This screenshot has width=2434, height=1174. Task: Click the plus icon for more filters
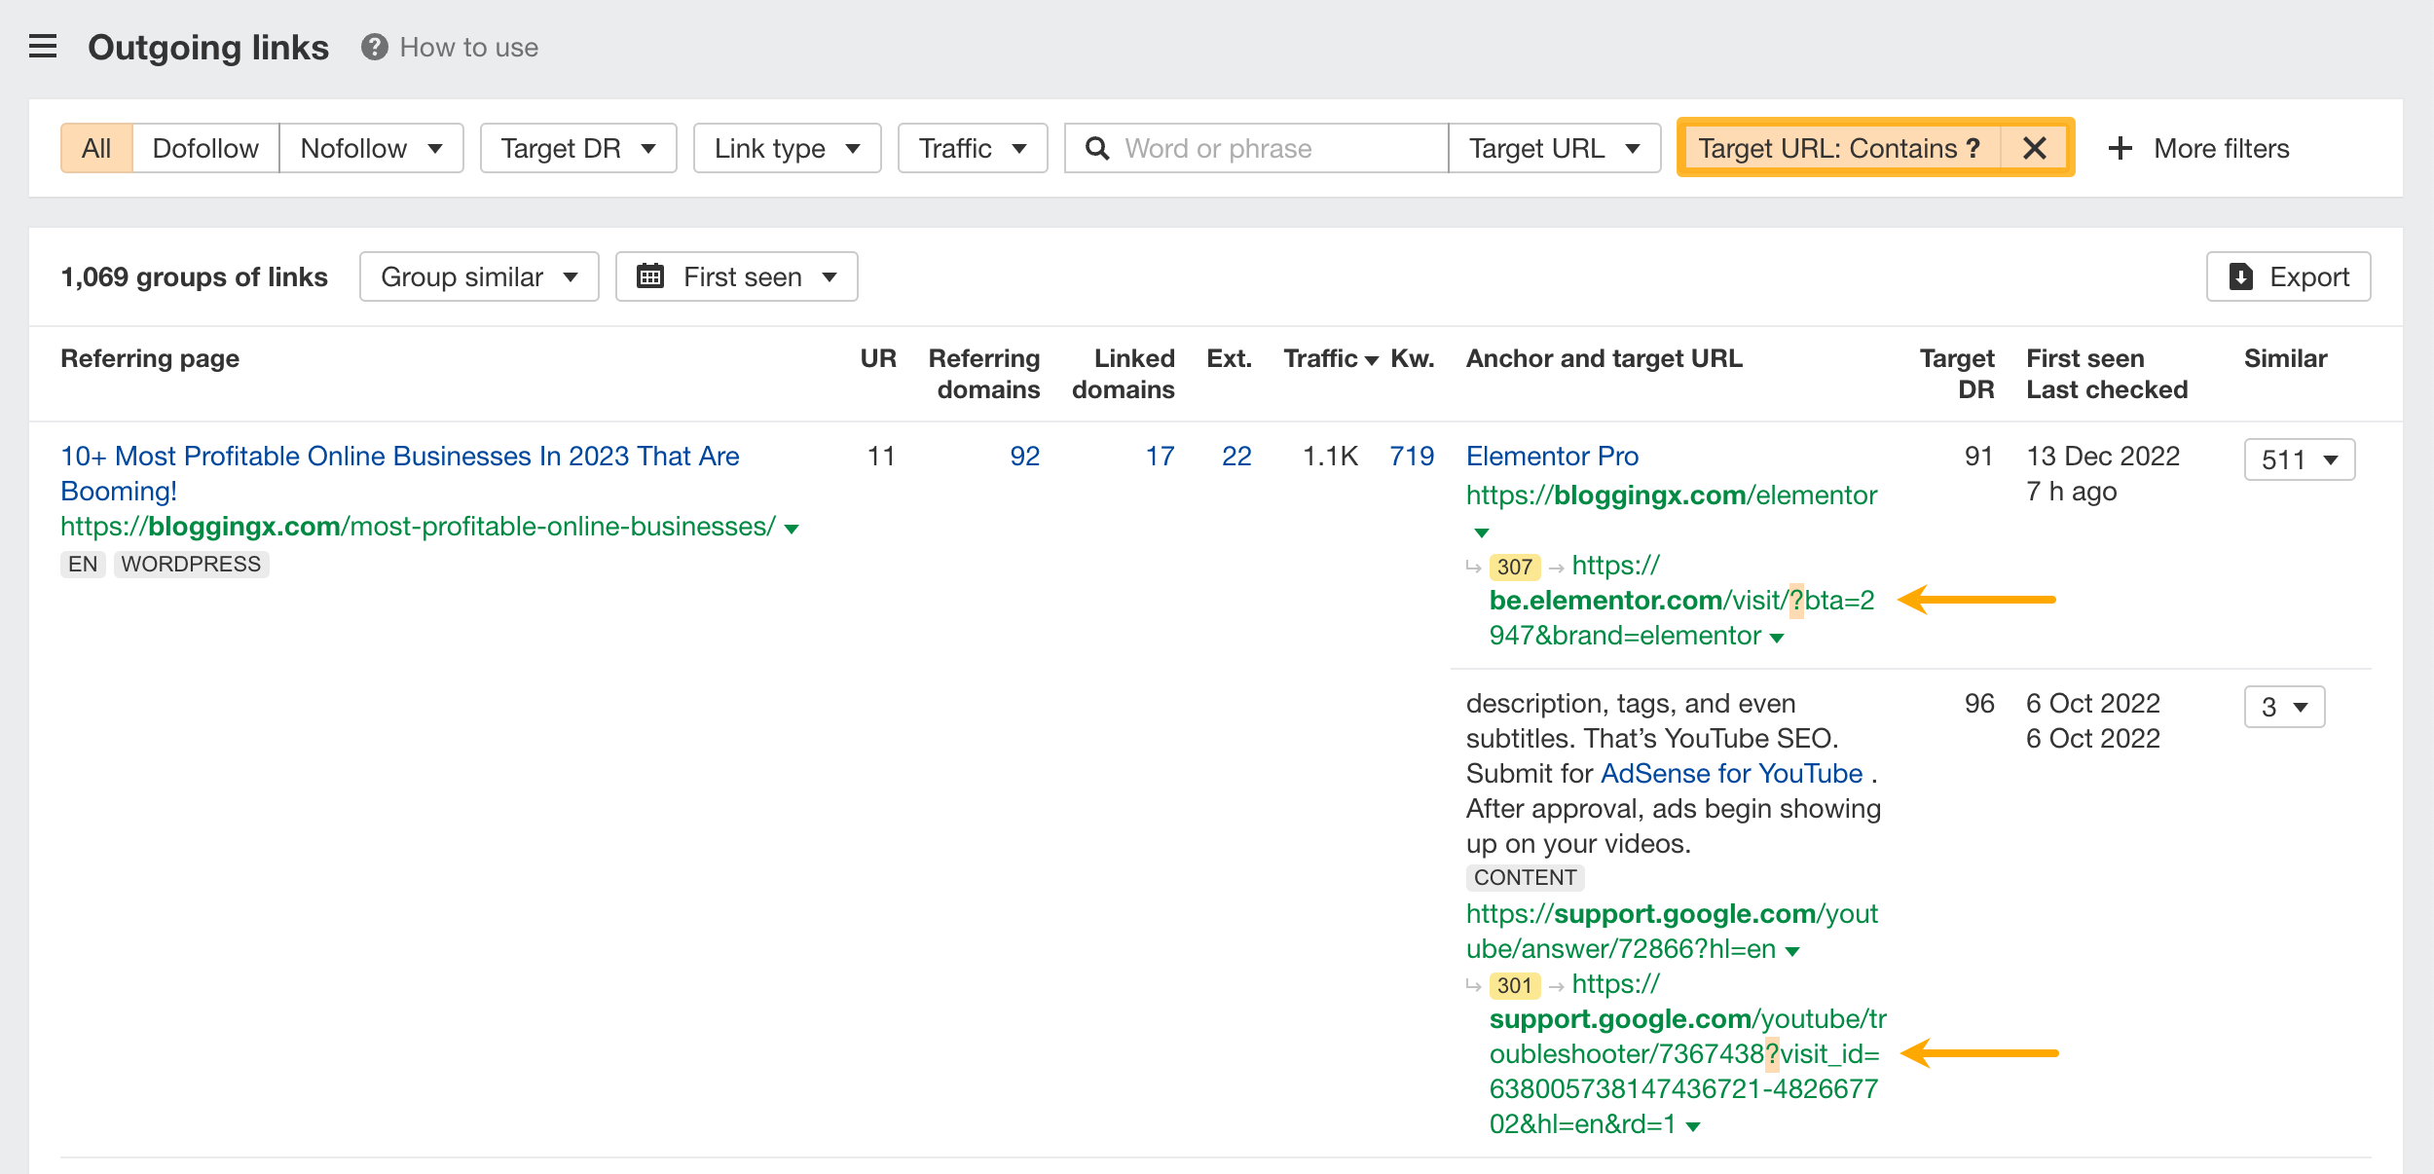pyautogui.click(x=2120, y=148)
